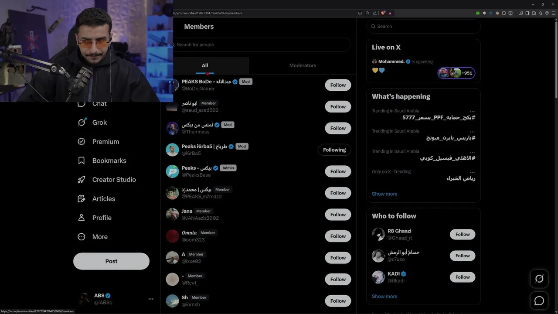Click the floating Grok button
The height and width of the screenshot is (314, 558).
pyautogui.click(x=539, y=279)
